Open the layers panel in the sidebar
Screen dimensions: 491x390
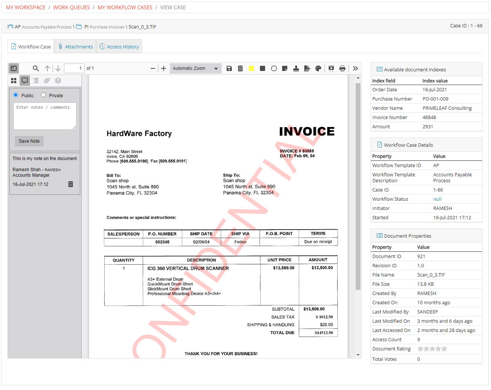58,81
